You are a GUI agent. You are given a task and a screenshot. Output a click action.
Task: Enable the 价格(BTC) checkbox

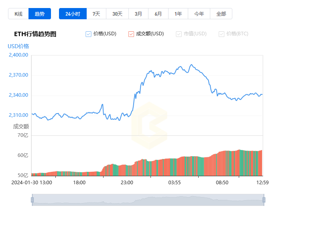[222, 34]
